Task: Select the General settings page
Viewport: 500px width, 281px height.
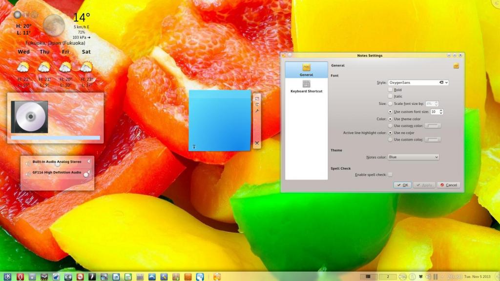Action: point(306,70)
